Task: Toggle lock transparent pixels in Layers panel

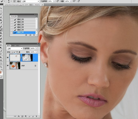Action: pyautogui.click(x=12, y=52)
